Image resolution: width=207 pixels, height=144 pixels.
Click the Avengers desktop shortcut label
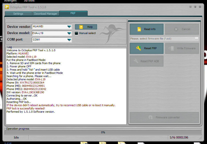click(10, 1)
